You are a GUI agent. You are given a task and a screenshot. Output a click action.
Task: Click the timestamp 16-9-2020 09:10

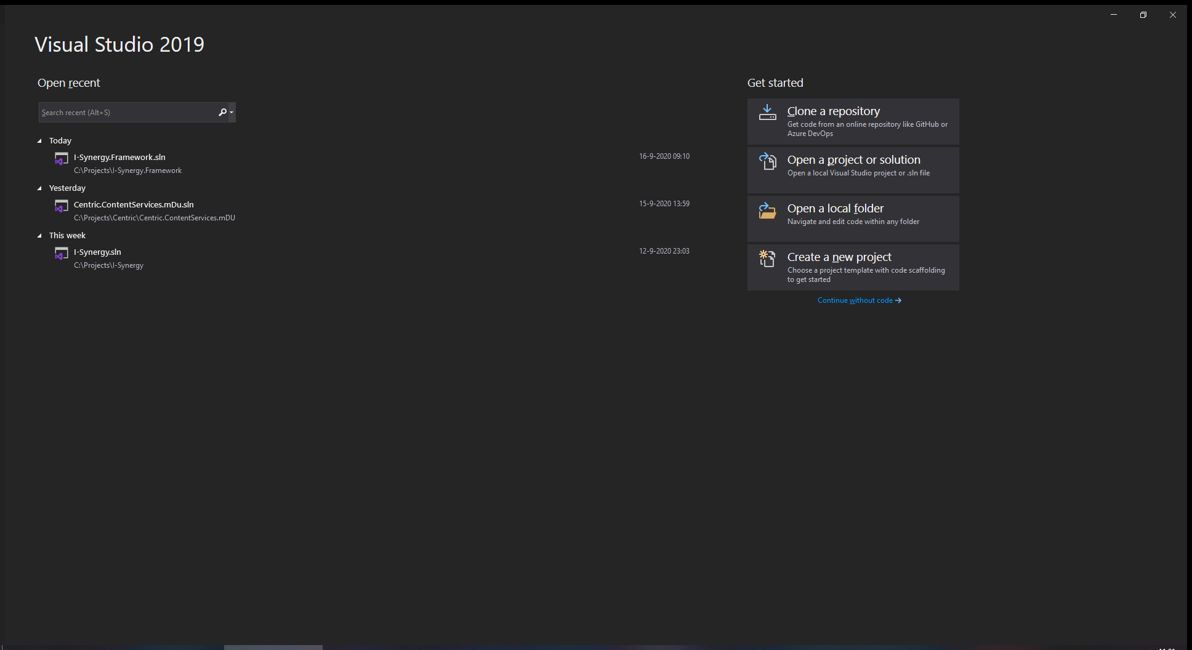664,156
